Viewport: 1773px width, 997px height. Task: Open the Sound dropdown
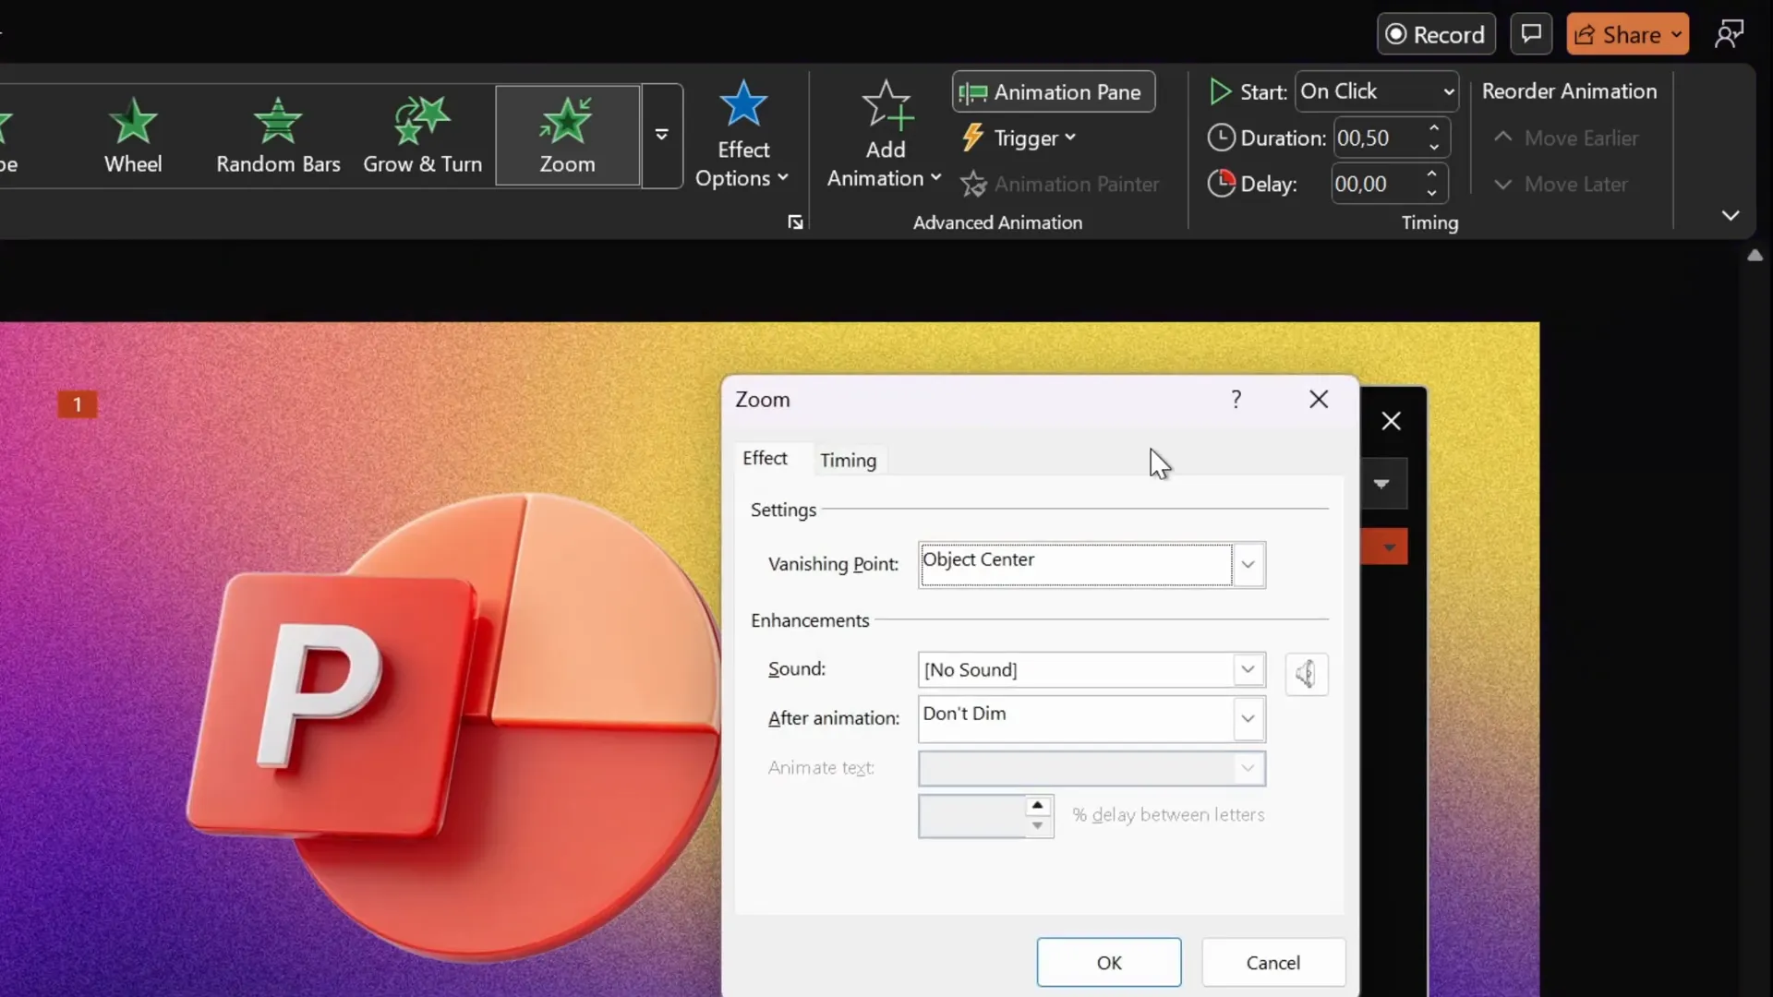tap(1248, 669)
